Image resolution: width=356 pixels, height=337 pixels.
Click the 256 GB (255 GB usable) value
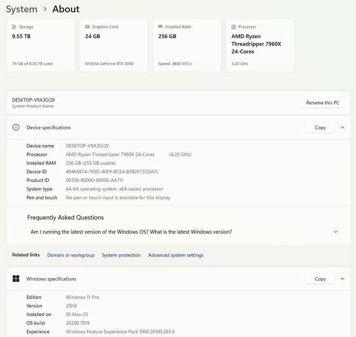91,163
